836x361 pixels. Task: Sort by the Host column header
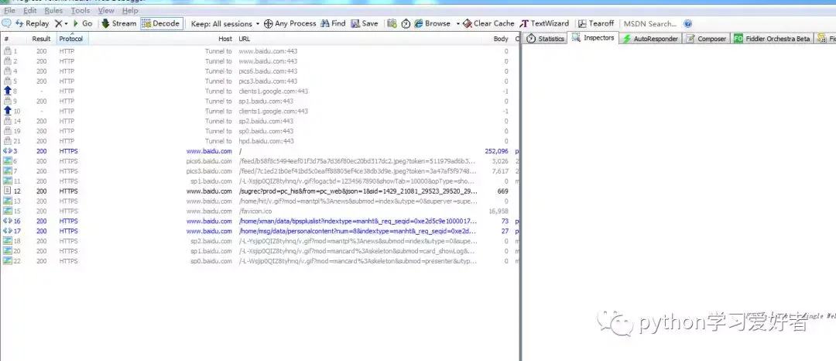click(225, 39)
